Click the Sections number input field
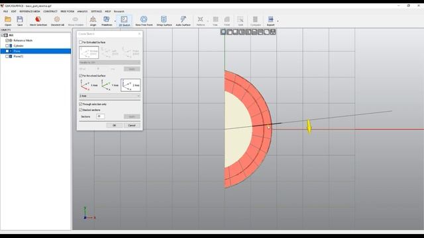The height and width of the screenshot is (238, 424). point(100,116)
